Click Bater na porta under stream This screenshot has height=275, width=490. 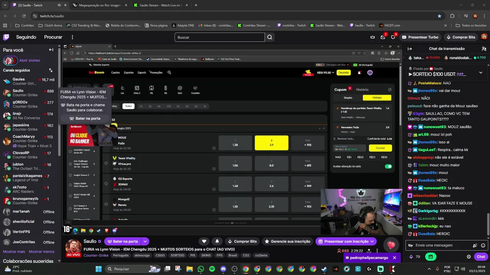pos(122,241)
